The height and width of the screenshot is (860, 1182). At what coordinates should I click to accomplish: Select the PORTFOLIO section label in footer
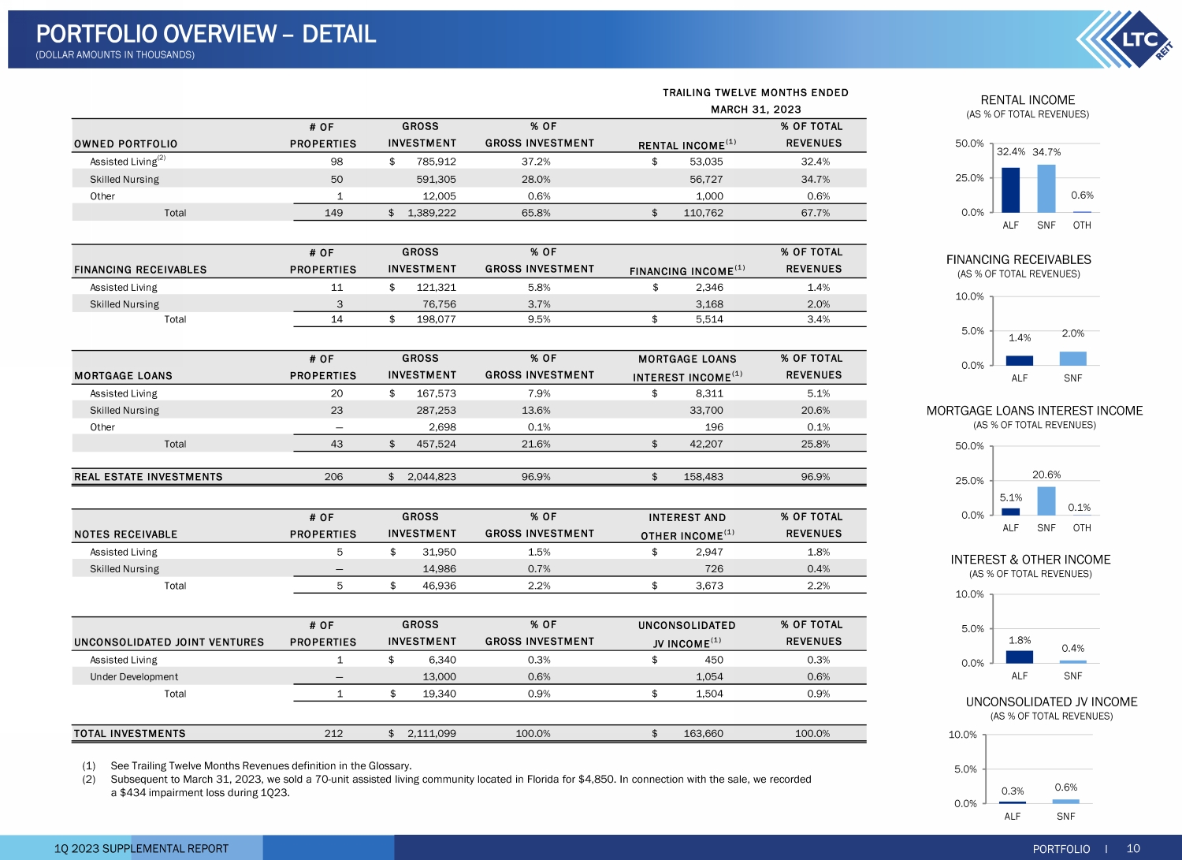point(1061,849)
